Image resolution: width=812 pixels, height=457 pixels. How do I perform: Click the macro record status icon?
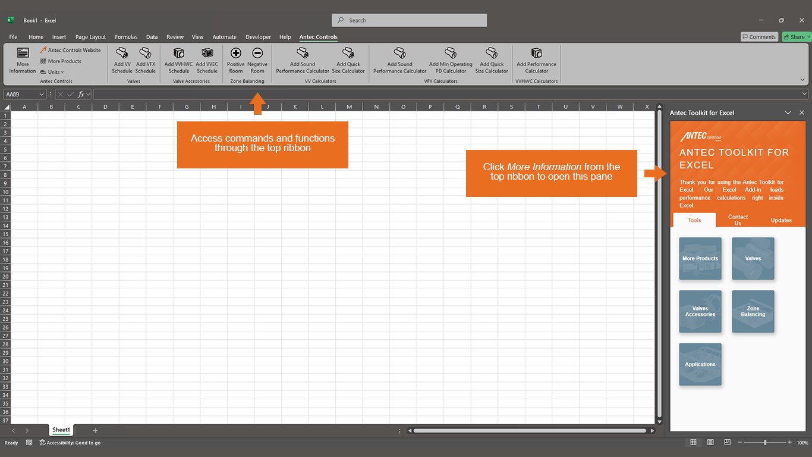tap(29, 443)
